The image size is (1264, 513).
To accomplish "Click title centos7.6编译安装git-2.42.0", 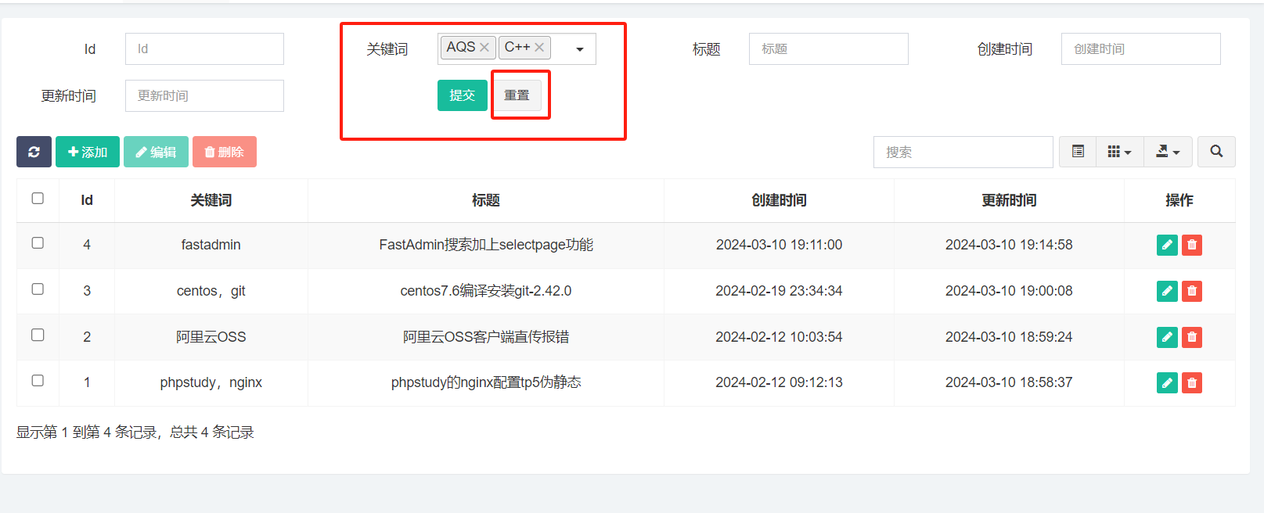I will 486,291.
